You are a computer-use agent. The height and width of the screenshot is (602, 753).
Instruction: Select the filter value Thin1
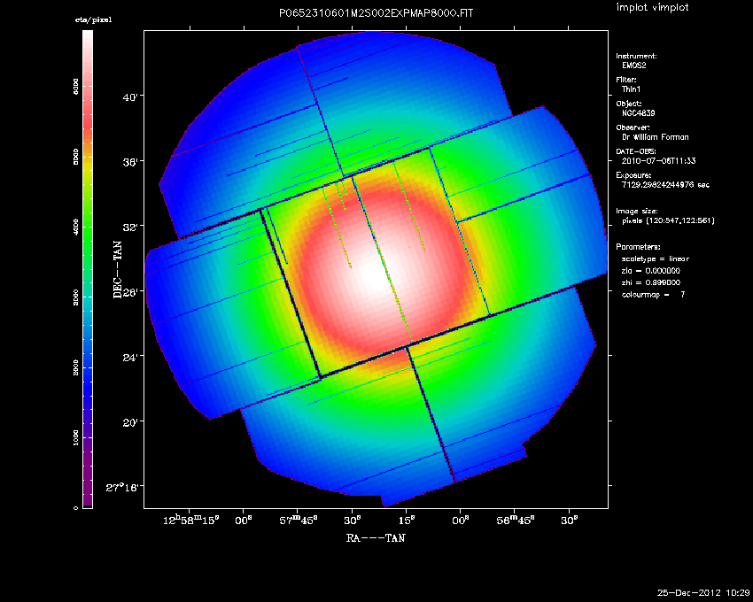pos(630,89)
